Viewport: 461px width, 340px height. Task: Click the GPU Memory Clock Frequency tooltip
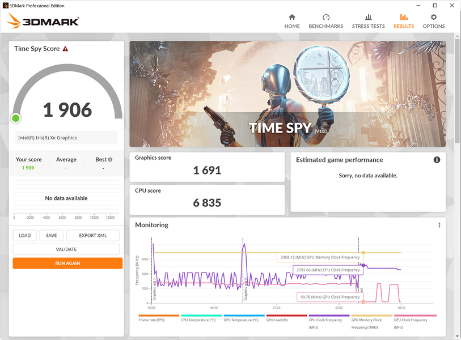point(320,257)
